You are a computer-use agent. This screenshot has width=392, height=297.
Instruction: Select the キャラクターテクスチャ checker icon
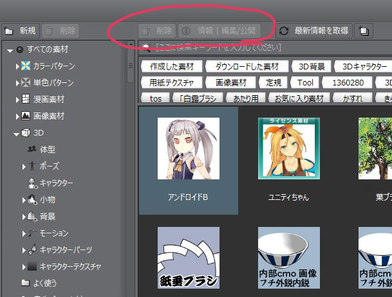click(x=32, y=266)
